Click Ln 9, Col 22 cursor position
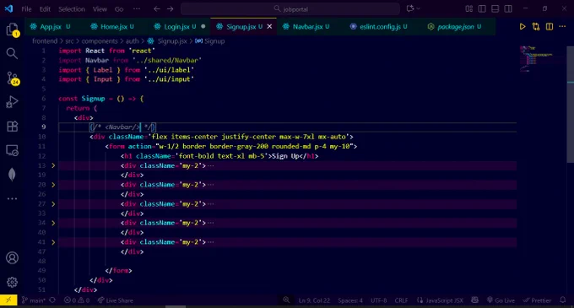Viewport: 574px width, 308px height. tap(314, 300)
